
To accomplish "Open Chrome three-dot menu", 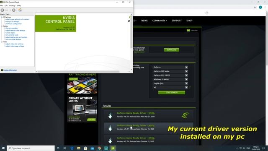I will 265,7.
